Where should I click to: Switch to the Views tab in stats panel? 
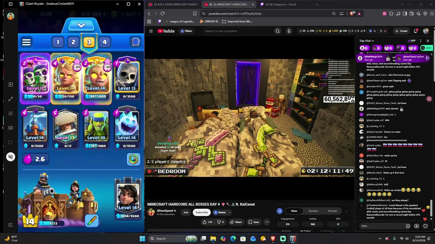coord(294,211)
